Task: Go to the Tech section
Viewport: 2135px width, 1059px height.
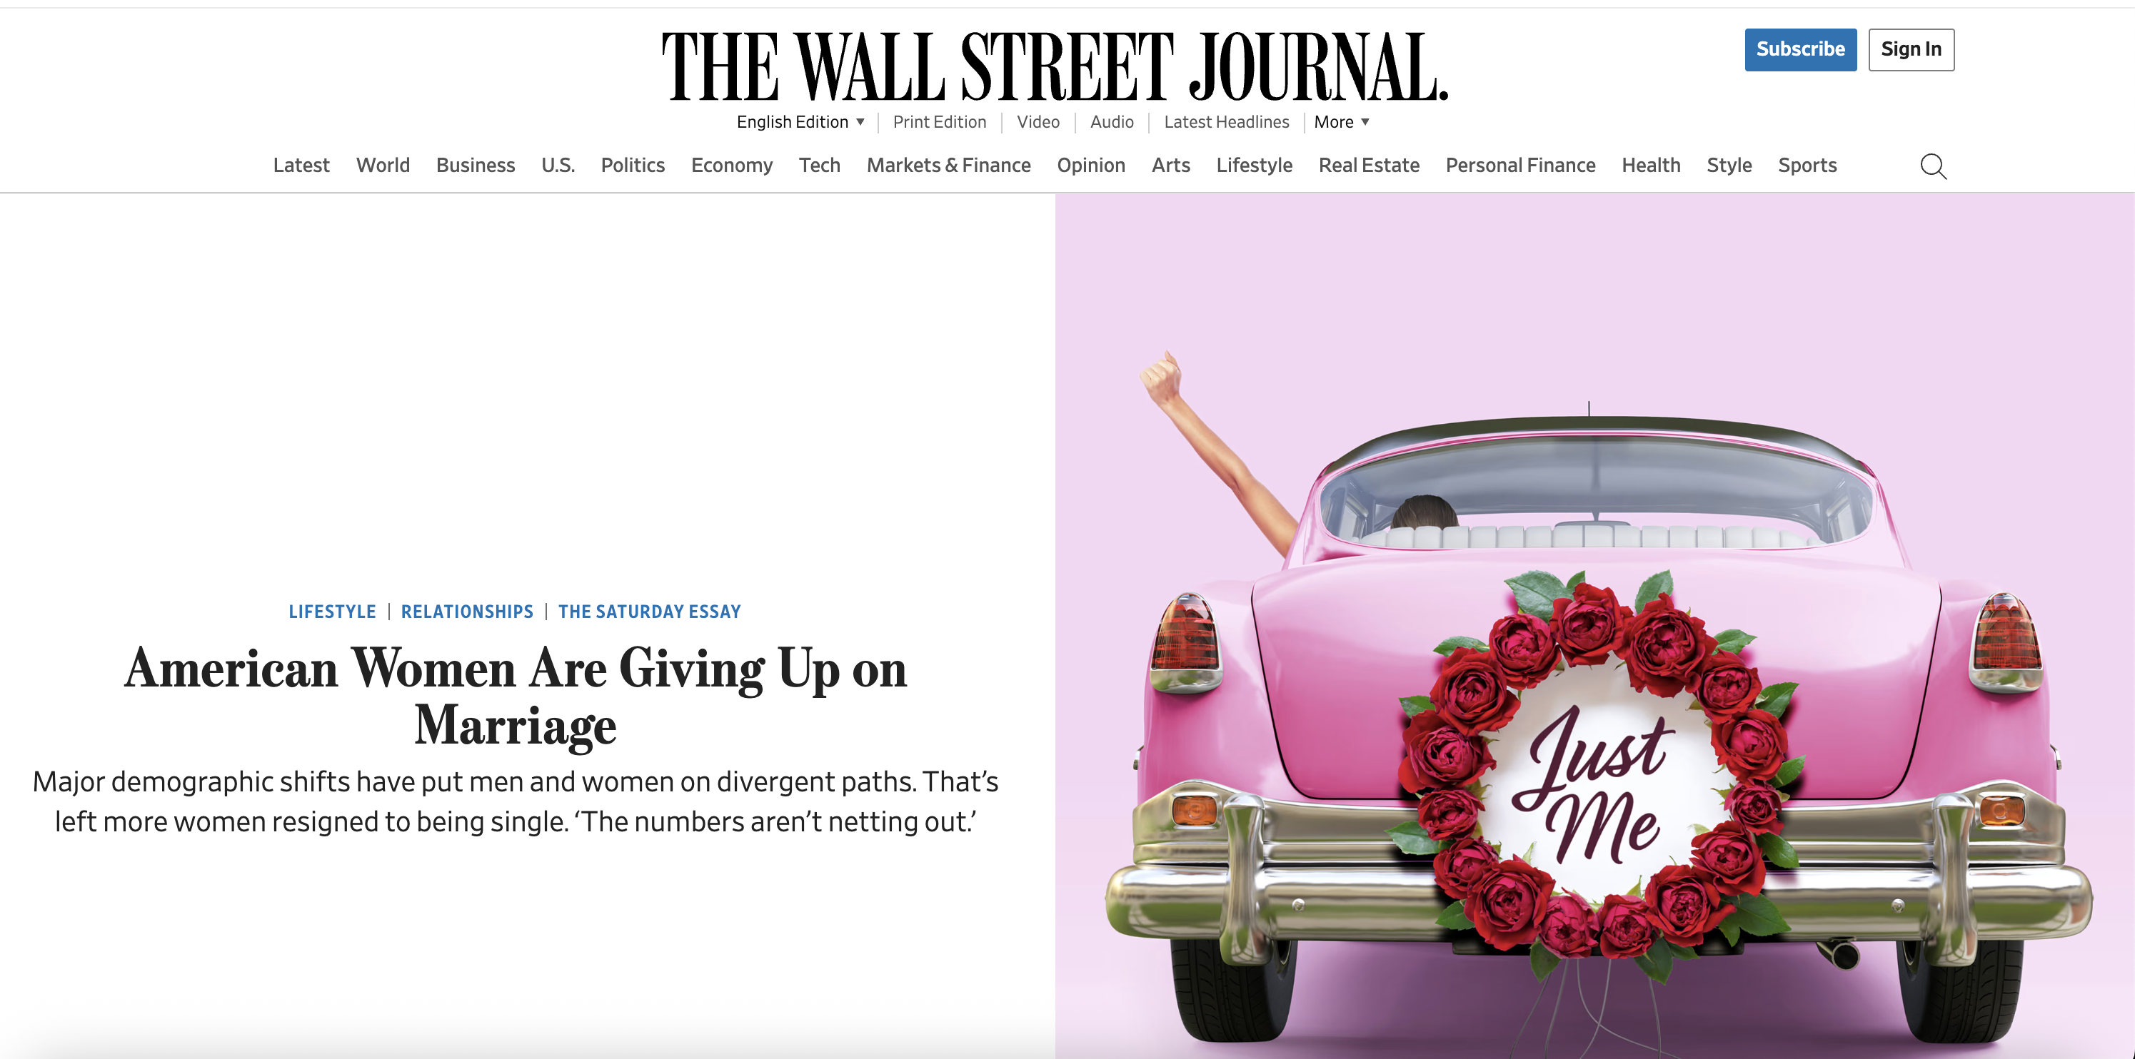Action: point(820,166)
